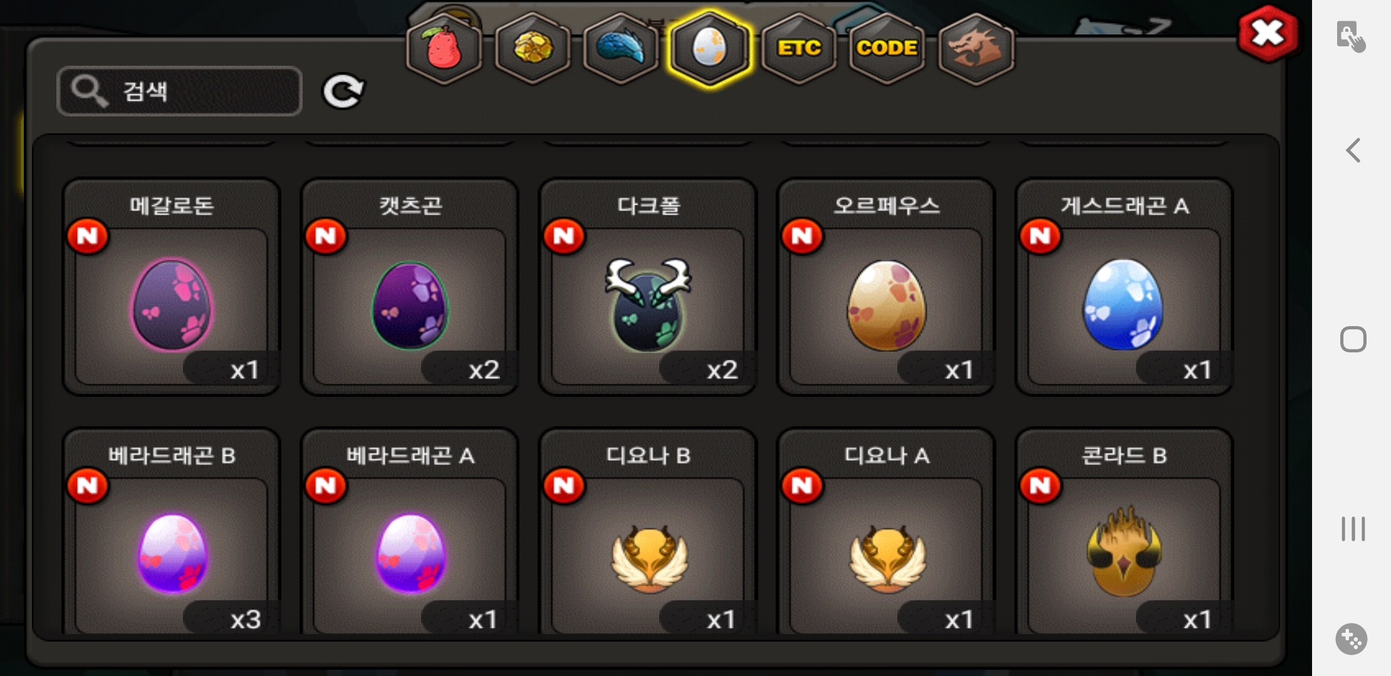1391x676 pixels.
Task: Switch to the gold nugget tab
Action: click(x=533, y=49)
